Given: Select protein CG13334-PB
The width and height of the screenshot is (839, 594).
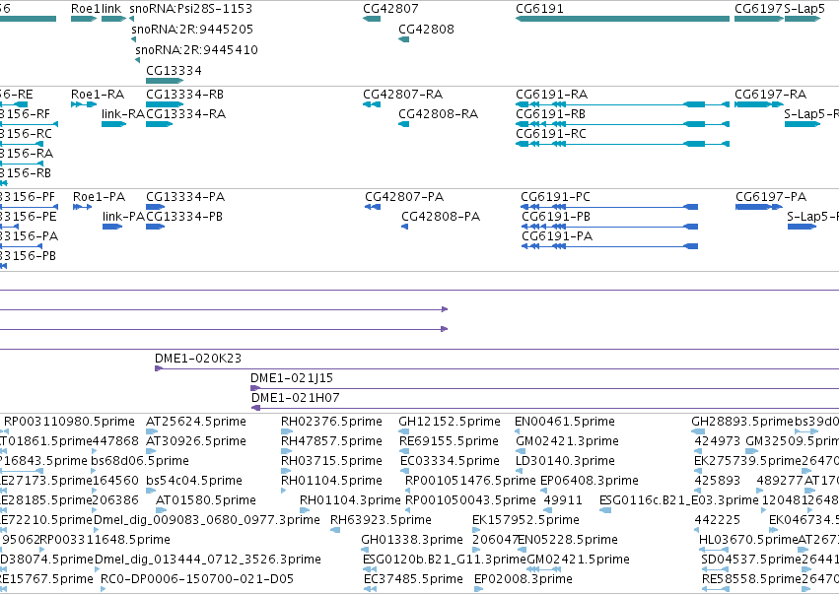Looking at the screenshot, I should pyautogui.click(x=184, y=217).
